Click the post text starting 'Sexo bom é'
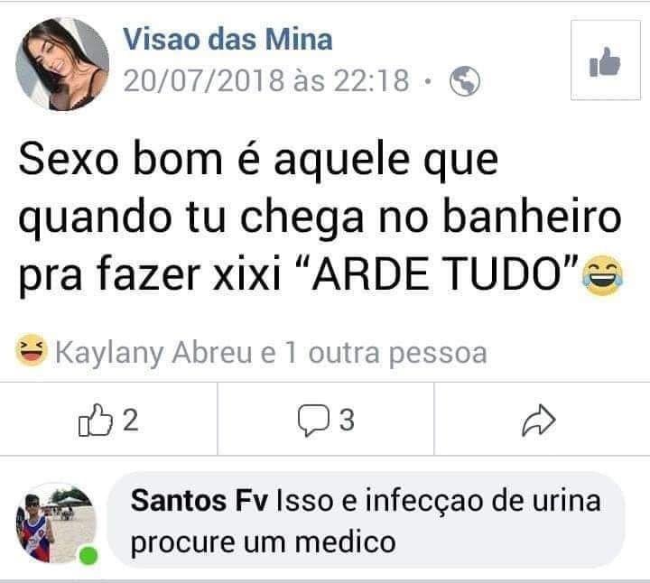 [320, 217]
